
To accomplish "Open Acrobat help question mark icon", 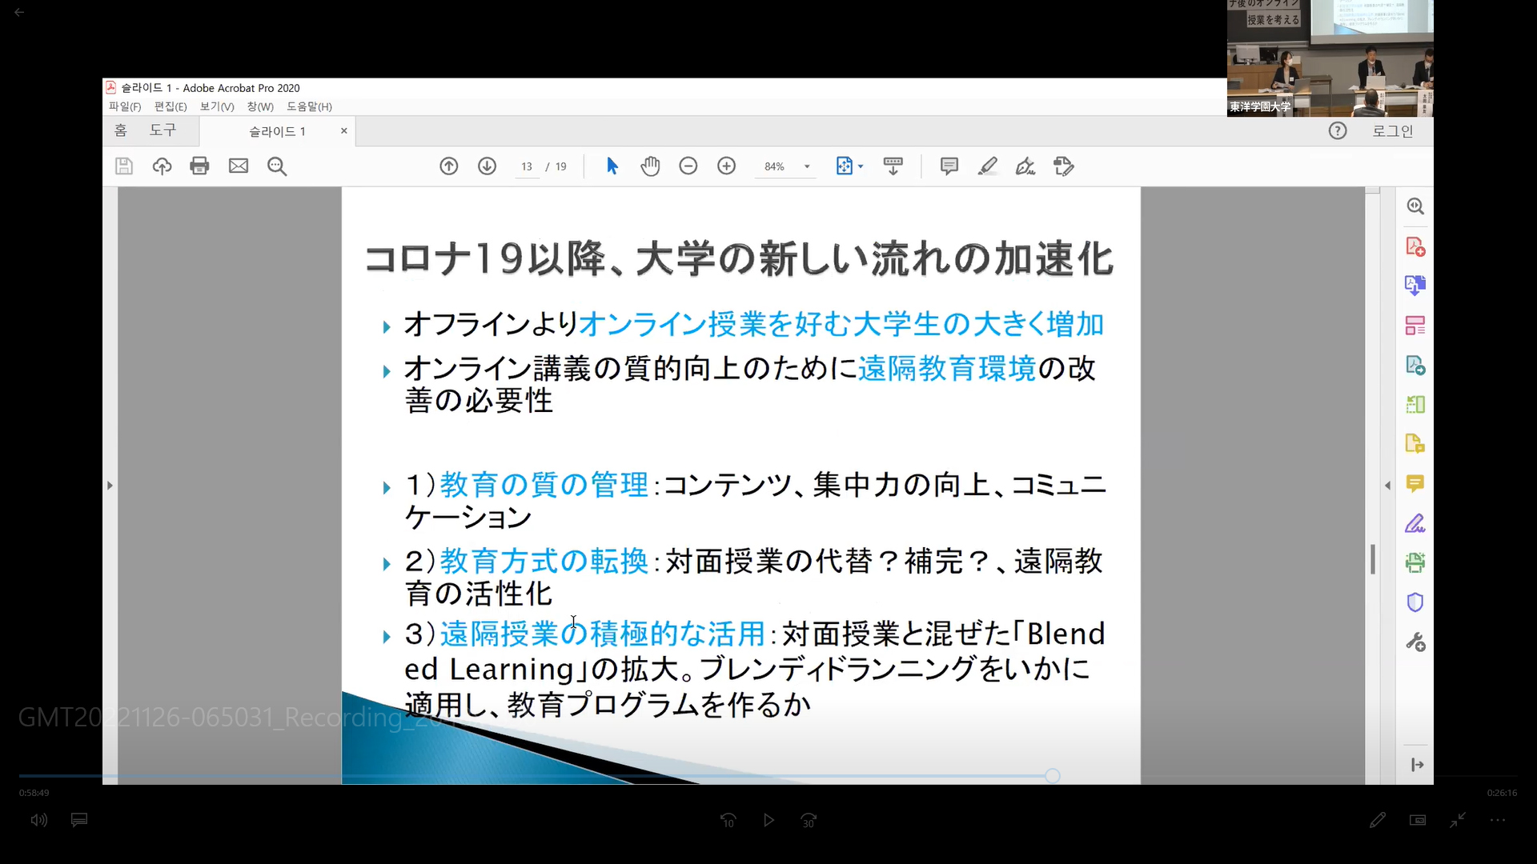I will [x=1338, y=130].
